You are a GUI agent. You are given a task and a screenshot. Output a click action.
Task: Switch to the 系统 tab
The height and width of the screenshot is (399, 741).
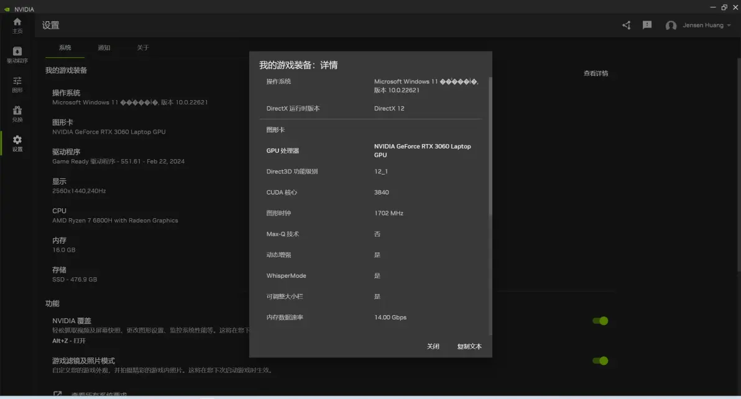coord(65,48)
